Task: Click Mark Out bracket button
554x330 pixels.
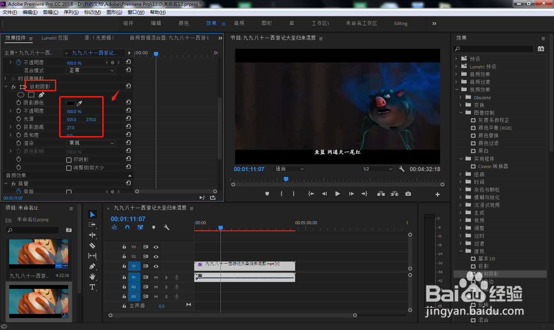Action: click(294, 194)
